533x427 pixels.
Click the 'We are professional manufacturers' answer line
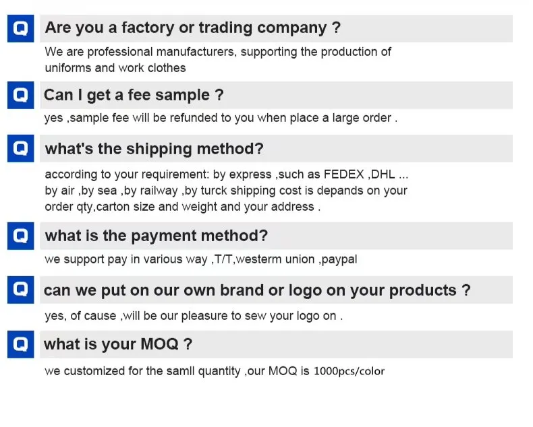click(x=217, y=52)
